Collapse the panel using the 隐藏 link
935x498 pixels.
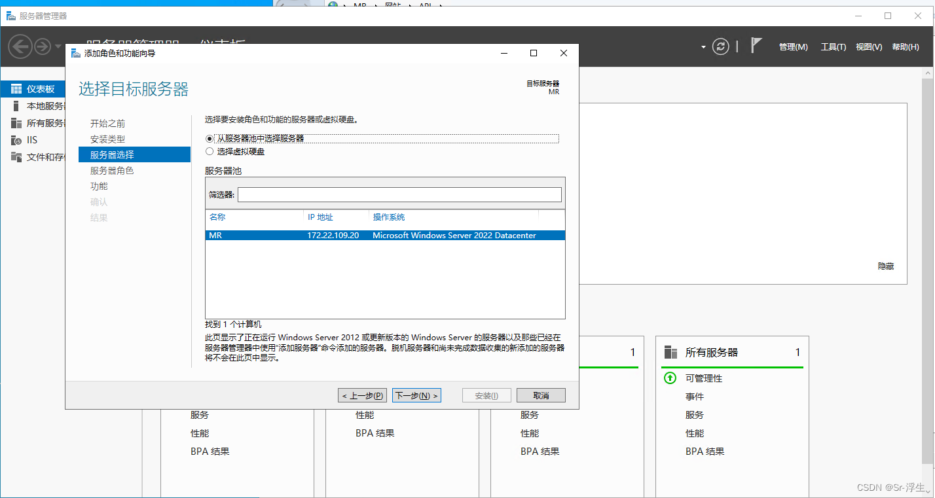point(885,266)
